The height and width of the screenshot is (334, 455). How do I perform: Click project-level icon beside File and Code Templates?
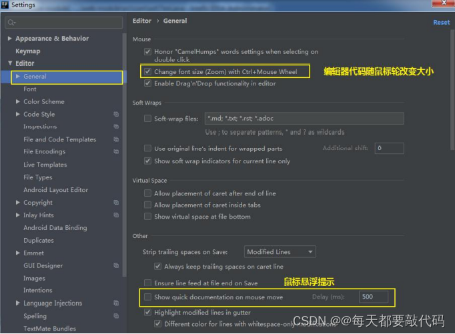coord(116,139)
